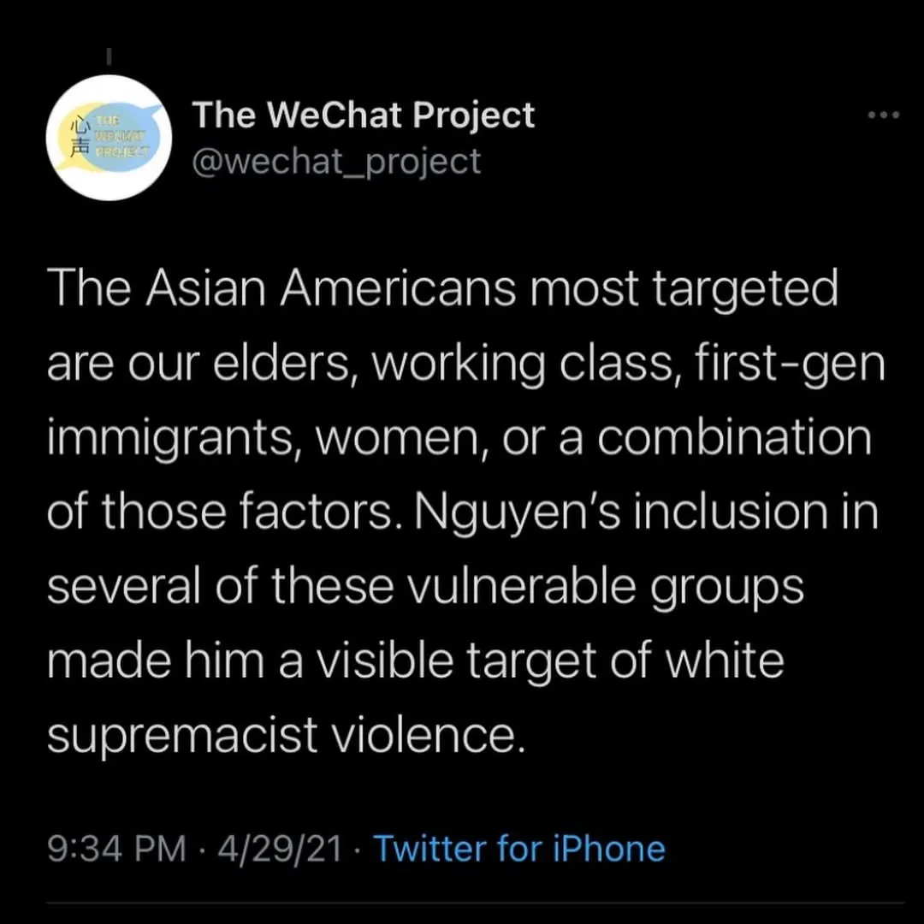Viewport: 924px width, 924px height.
Task: Expand the more-options menu beside the username
Action: click(x=882, y=114)
